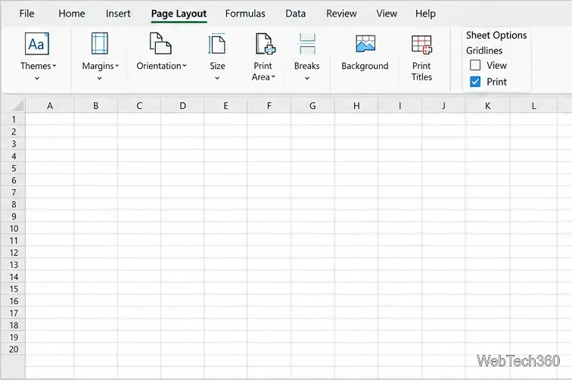Viewport: 572px width, 380px height.
Task: Select row 2 header
Action: click(x=14, y=132)
